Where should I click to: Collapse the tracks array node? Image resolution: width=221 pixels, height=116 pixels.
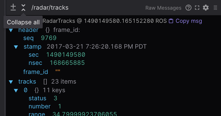11,82
